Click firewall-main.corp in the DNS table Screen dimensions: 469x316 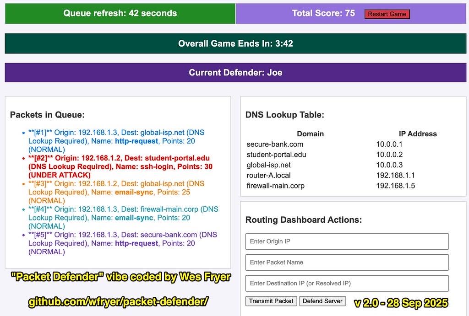275,186
